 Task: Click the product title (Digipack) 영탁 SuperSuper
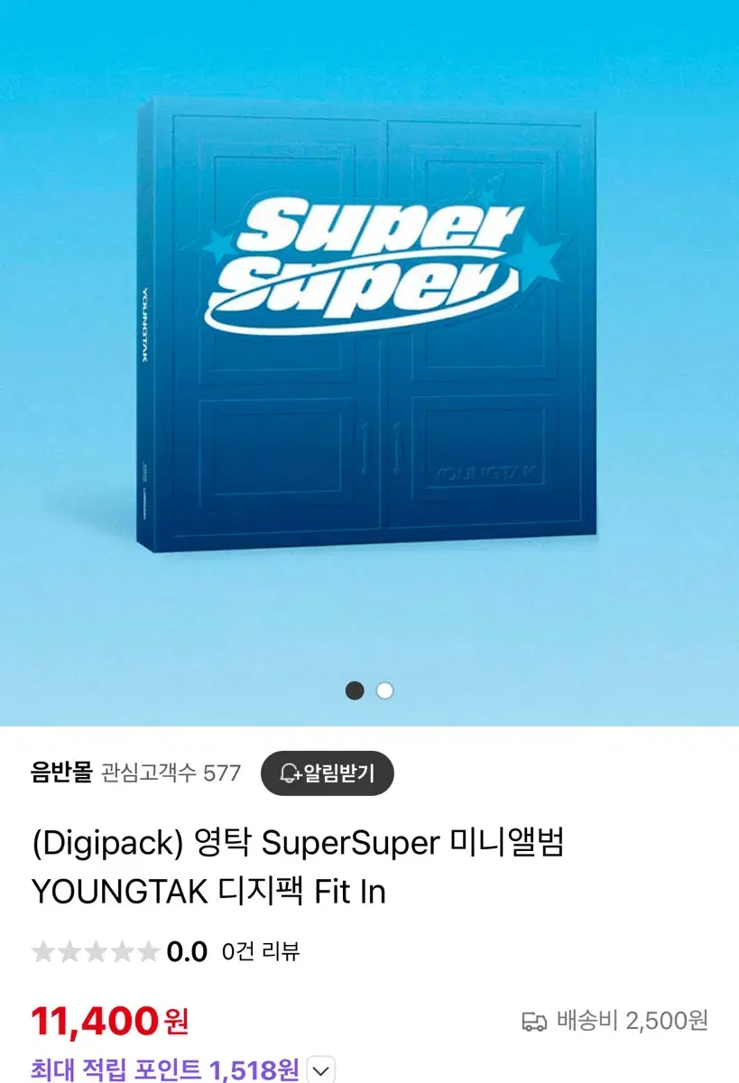tap(298, 867)
